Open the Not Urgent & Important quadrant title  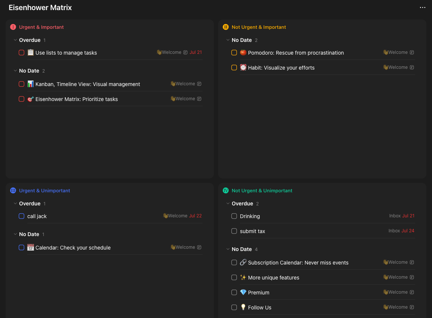tap(259, 27)
